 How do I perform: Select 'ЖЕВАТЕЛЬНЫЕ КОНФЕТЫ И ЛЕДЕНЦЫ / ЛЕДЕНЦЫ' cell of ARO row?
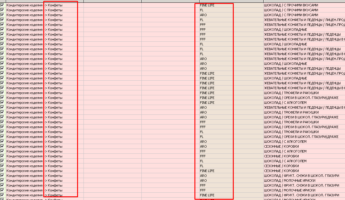click(304, 68)
